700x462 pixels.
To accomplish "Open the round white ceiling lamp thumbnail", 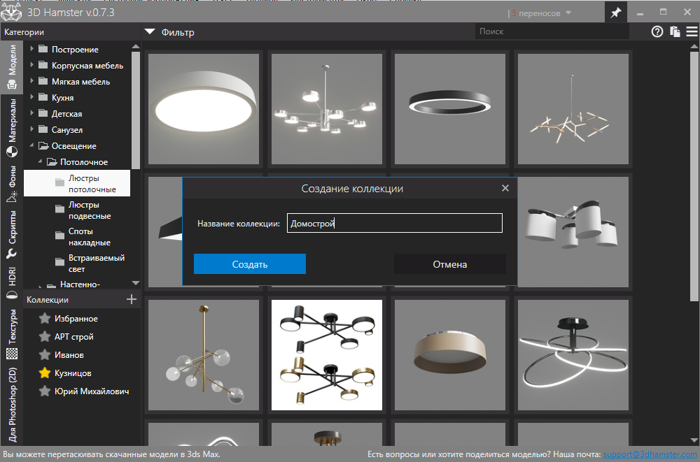I will [204, 109].
